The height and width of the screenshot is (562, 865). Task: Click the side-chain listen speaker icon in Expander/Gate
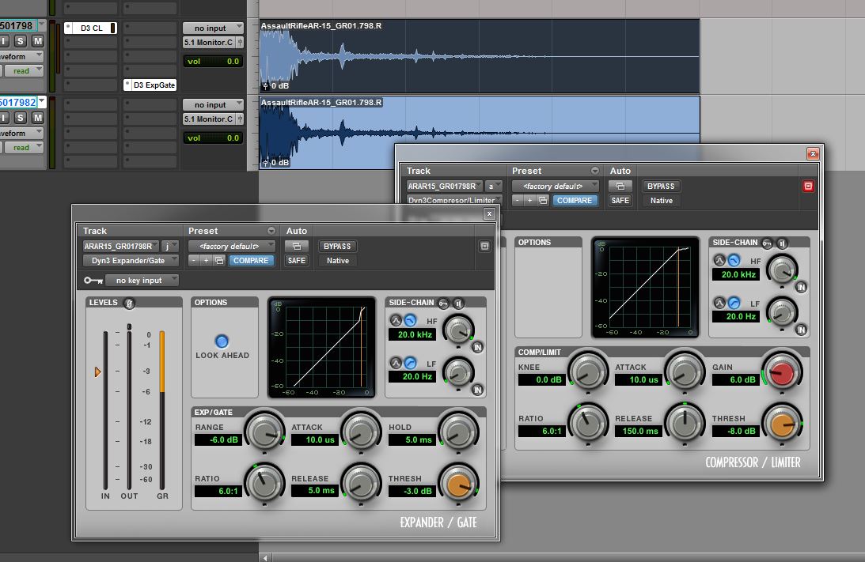458,303
